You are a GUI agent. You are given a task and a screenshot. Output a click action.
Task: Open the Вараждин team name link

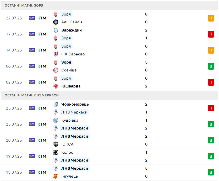click(72, 30)
